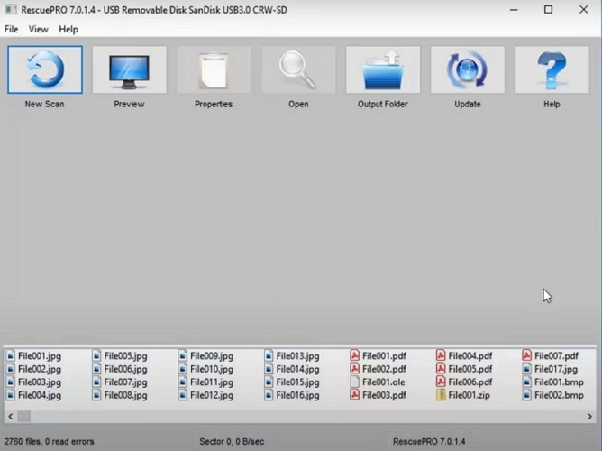The height and width of the screenshot is (451, 602).
Task: Click the RescuePRO 7.0.1.4 status bar text
Action: pos(429,442)
